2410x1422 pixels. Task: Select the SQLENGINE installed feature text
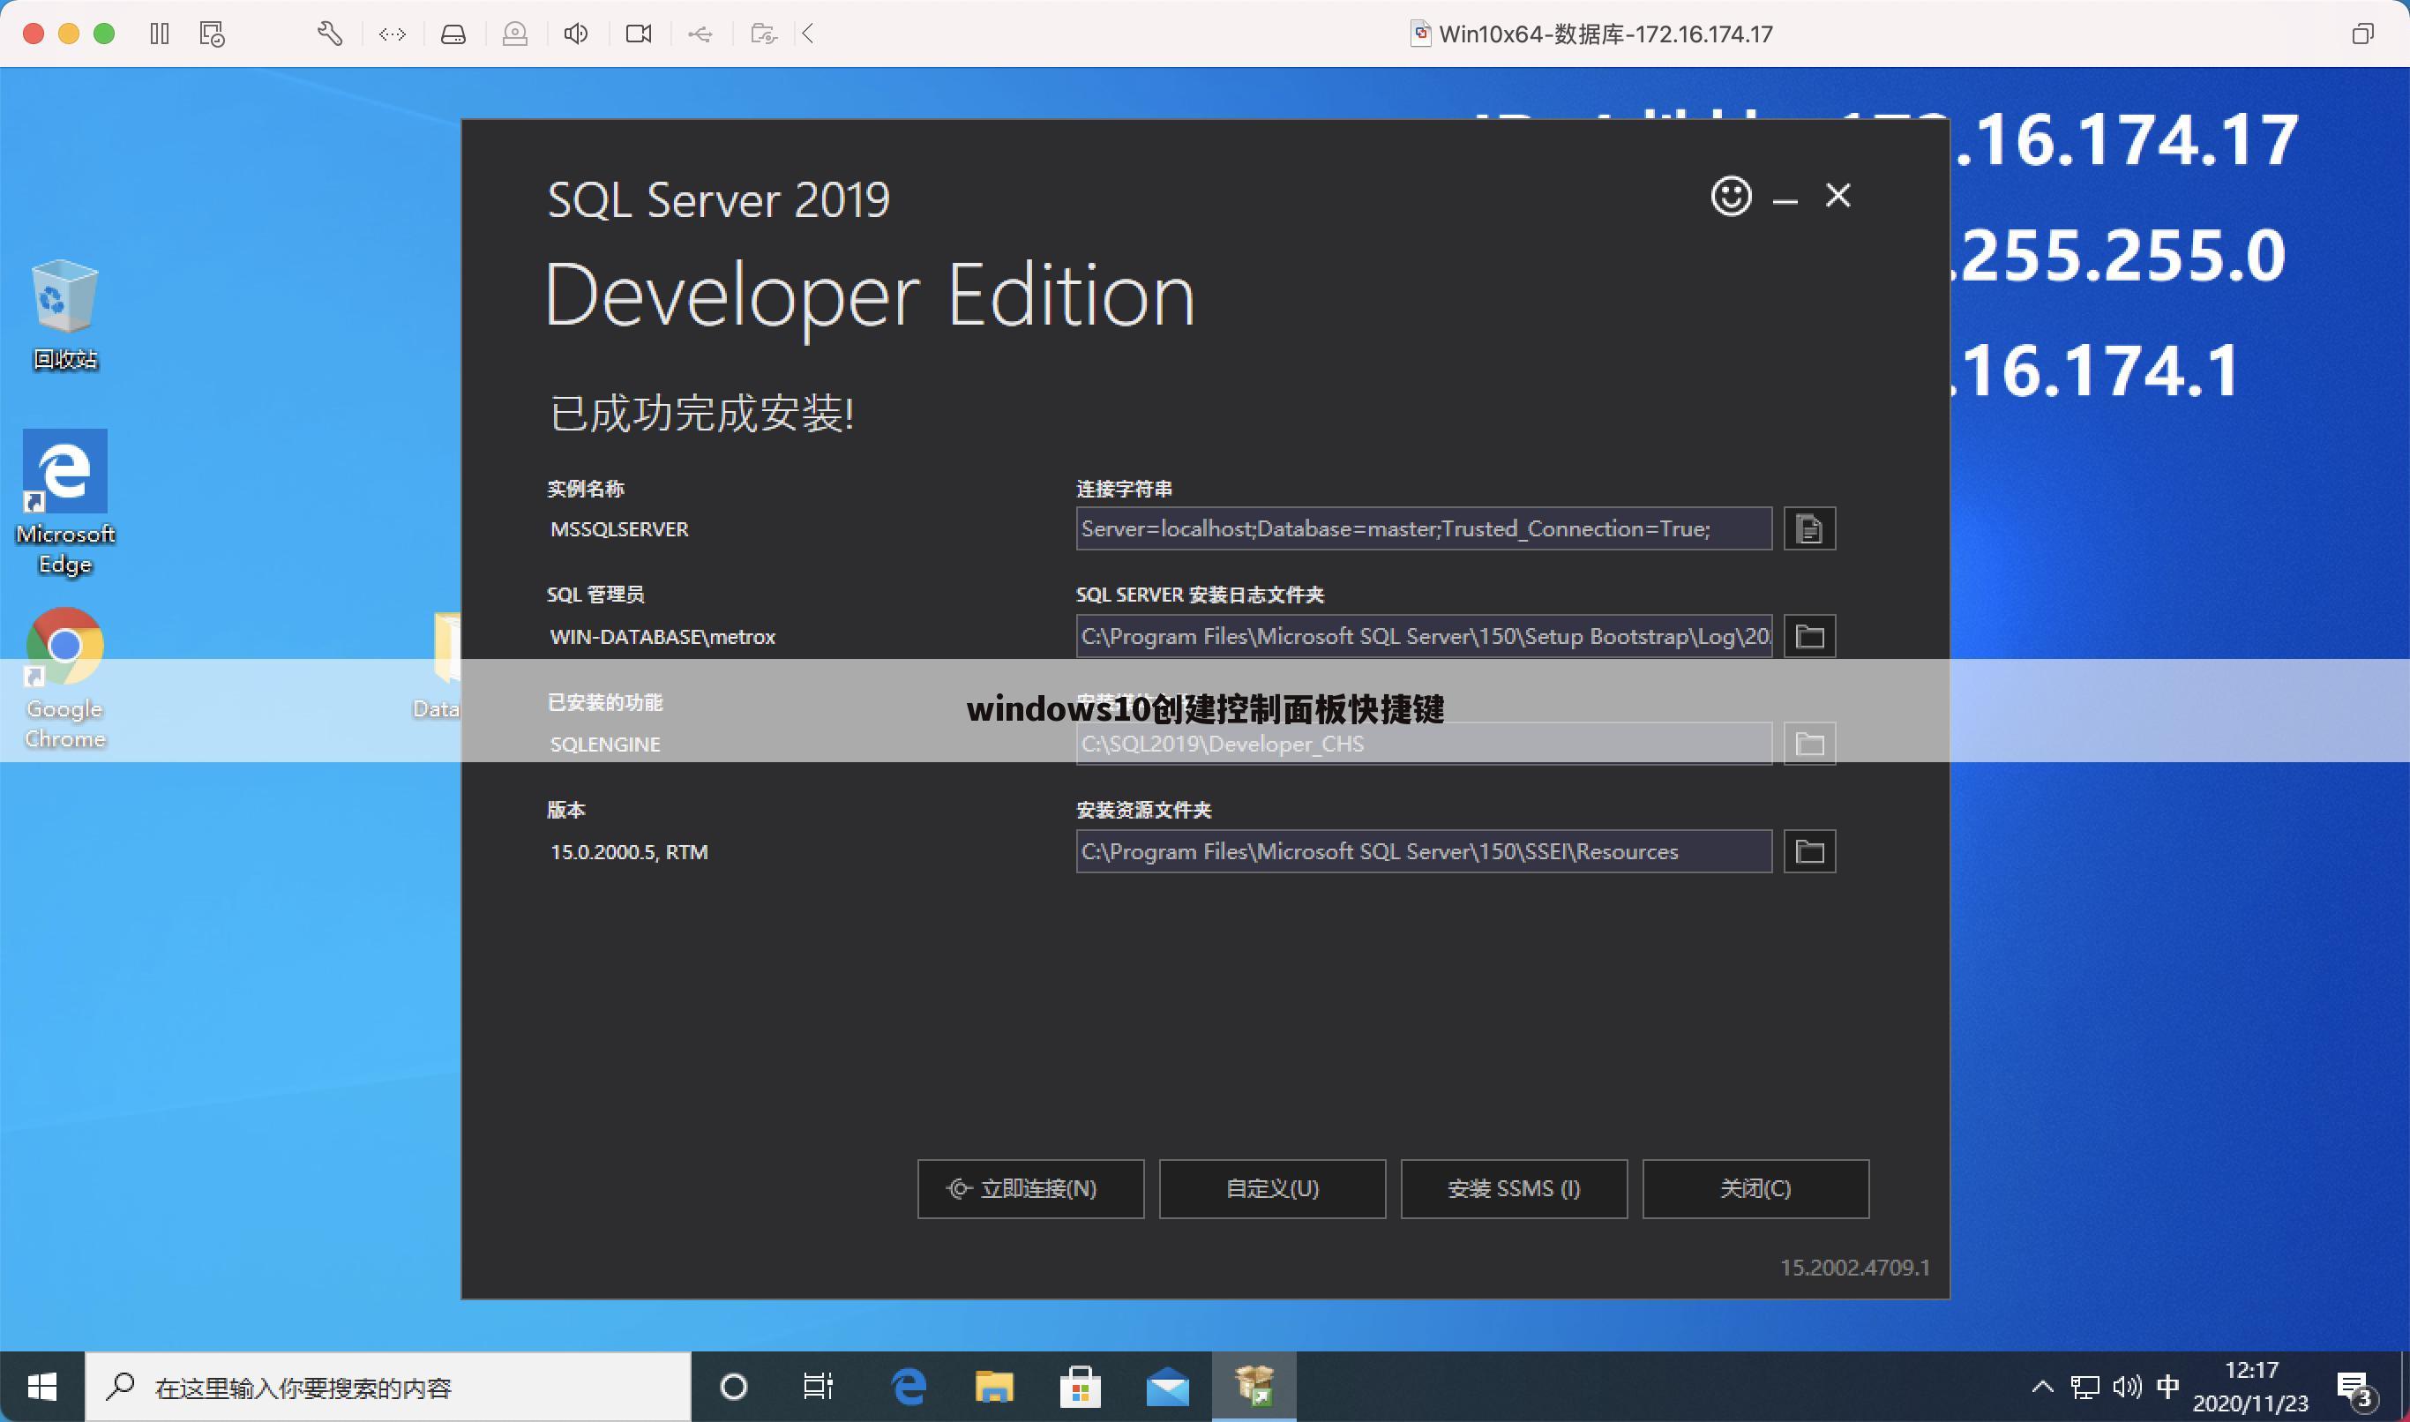tap(604, 745)
